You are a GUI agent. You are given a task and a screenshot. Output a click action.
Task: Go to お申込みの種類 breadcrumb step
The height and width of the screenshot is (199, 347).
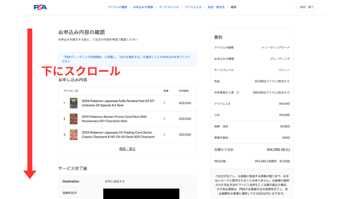(x=143, y=7)
